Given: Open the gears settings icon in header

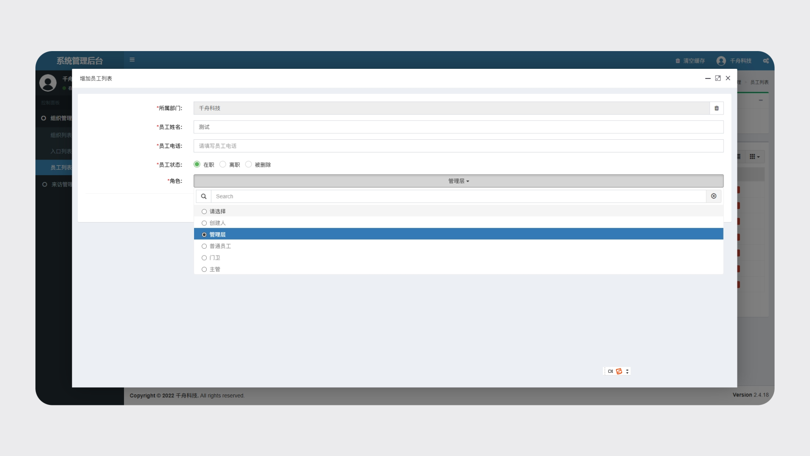Looking at the screenshot, I should (x=766, y=61).
